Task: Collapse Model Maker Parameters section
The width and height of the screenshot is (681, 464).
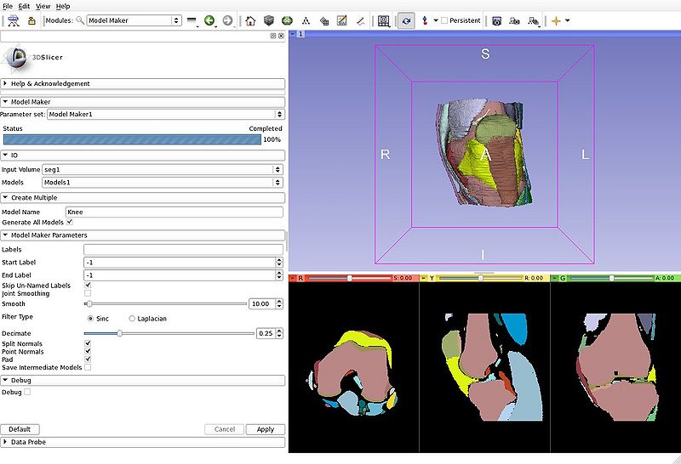Action: pos(143,235)
